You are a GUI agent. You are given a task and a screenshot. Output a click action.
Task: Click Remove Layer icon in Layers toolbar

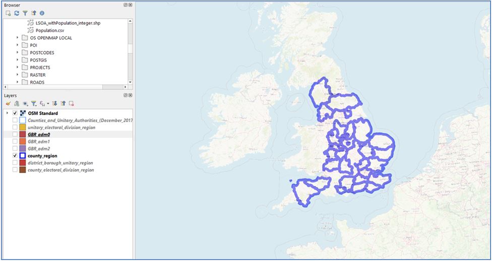tap(71, 103)
